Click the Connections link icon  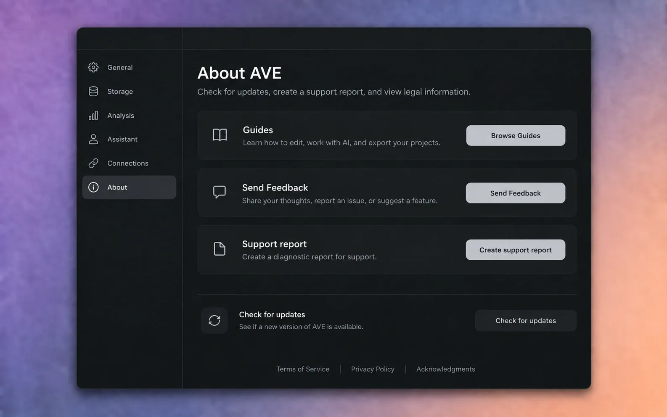(93, 163)
